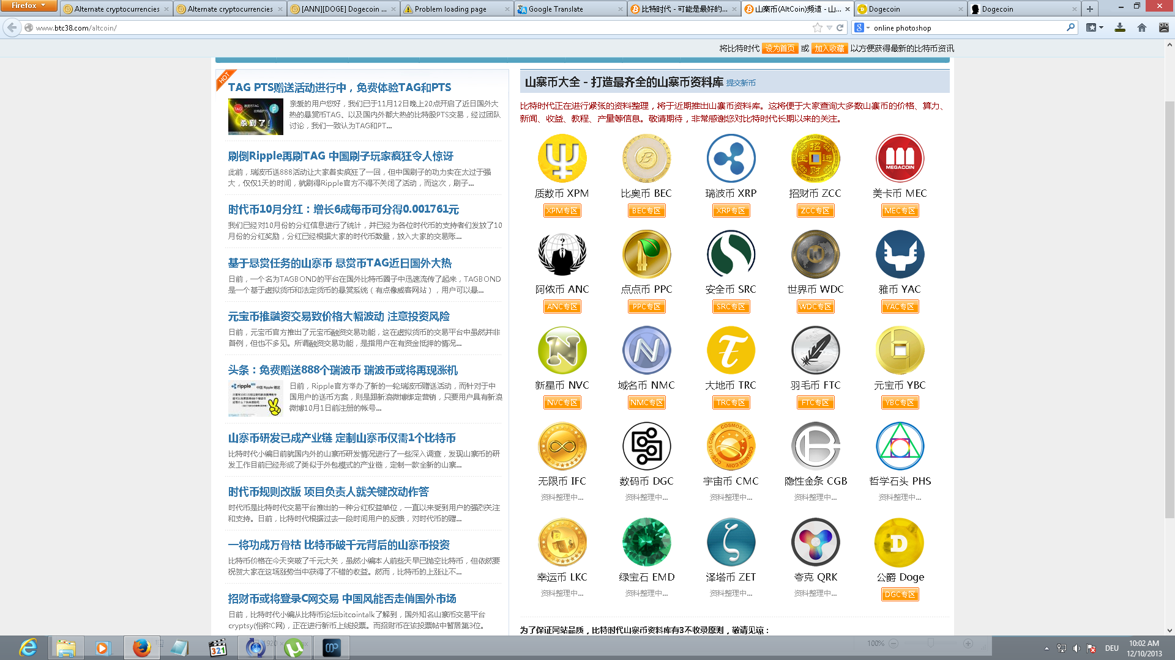Switch to the Google Translate tab
This screenshot has width=1175, height=660.
point(570,9)
